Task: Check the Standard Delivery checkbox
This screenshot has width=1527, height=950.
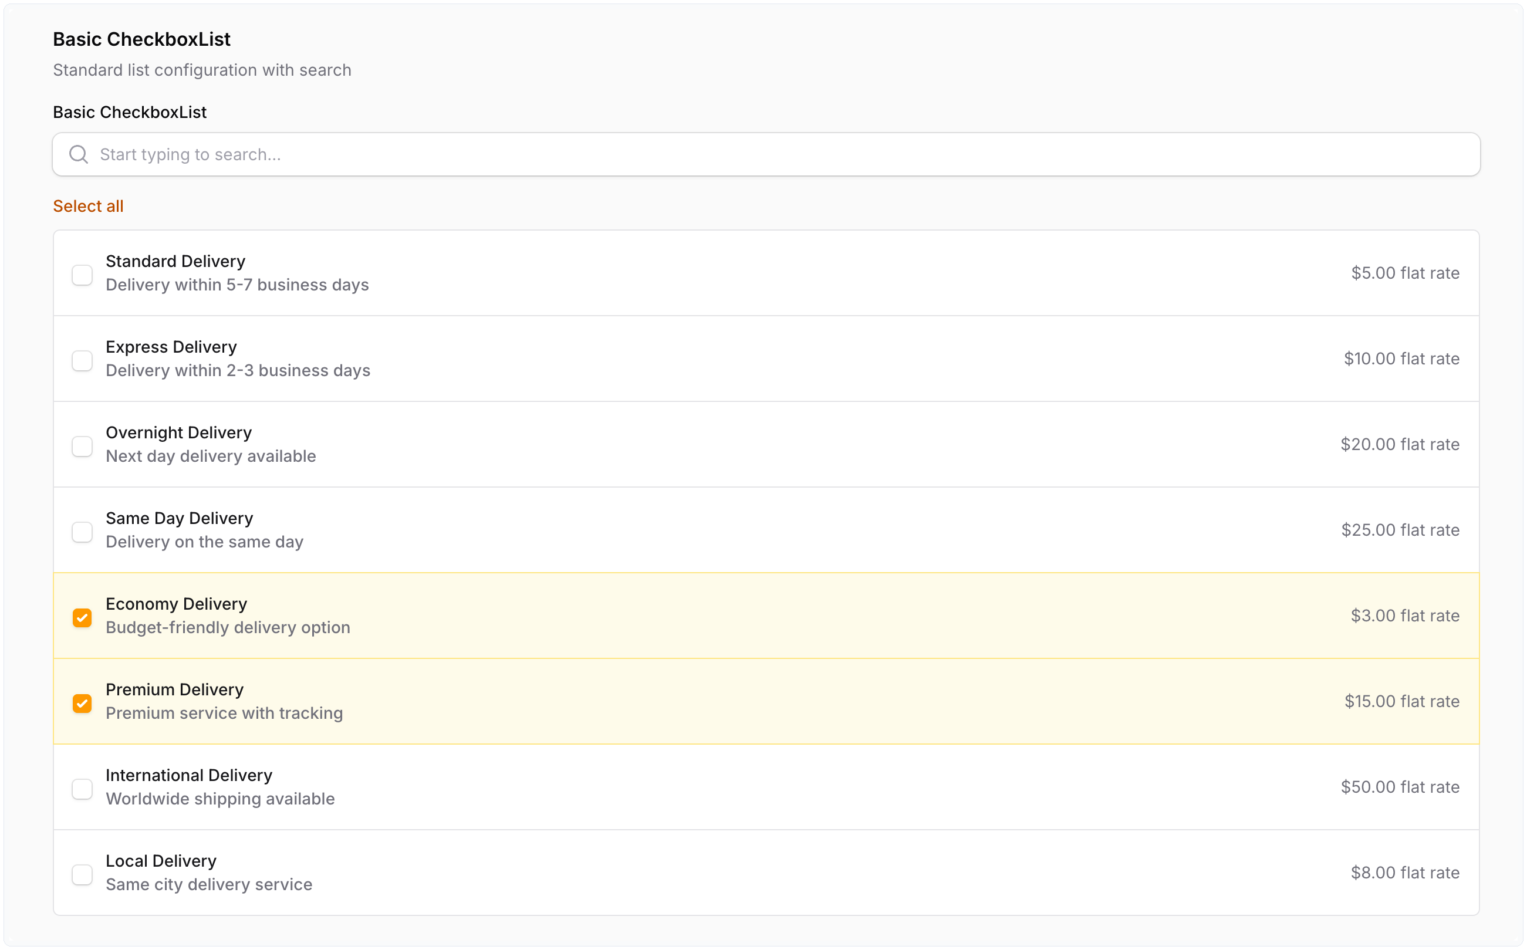Action: (x=82, y=275)
